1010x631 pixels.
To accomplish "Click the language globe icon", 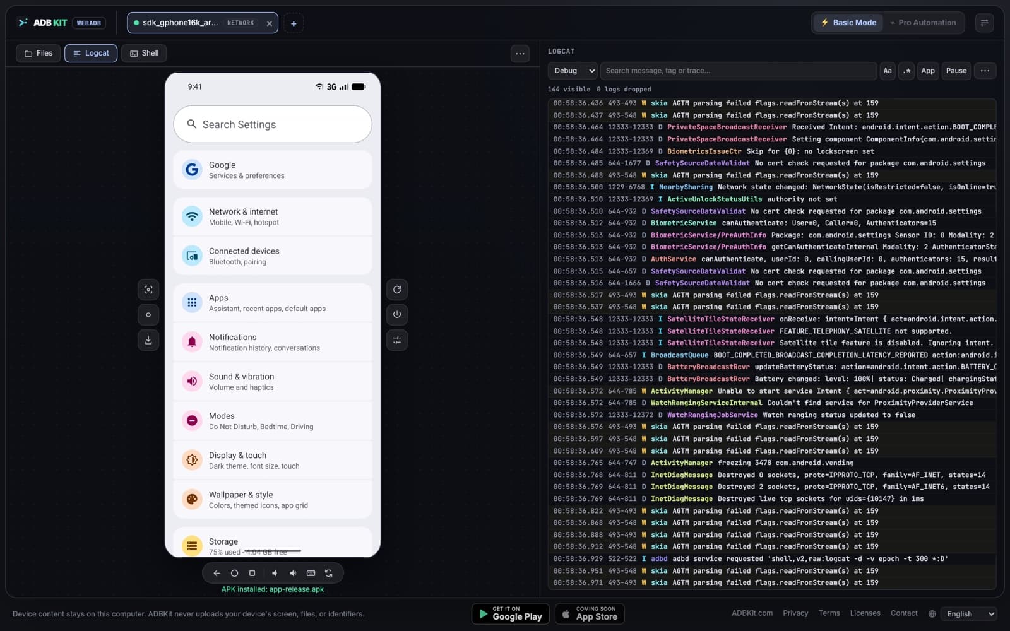I will click(x=932, y=613).
